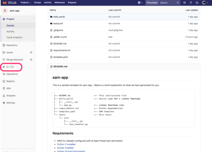The width and height of the screenshot is (212, 152).
Task: Open Snippets in top navigation bar
Action: pyautogui.click(x=72, y=3)
